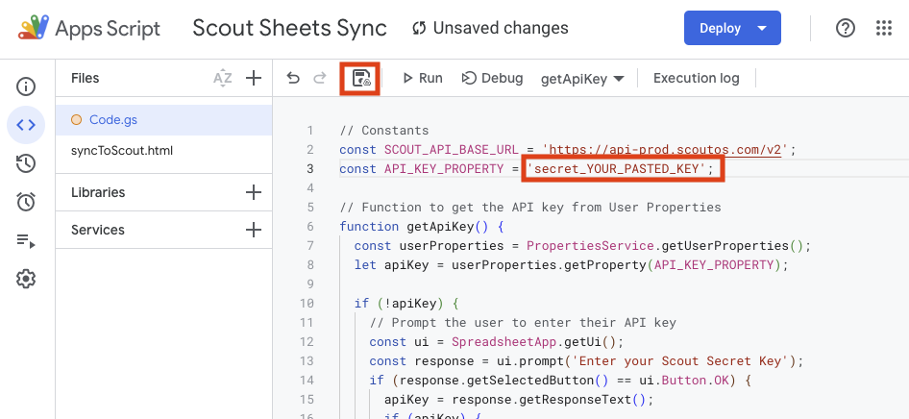Screen dimensions: 909x419
Task: Open Project History from the sidebar
Action: coord(26,163)
